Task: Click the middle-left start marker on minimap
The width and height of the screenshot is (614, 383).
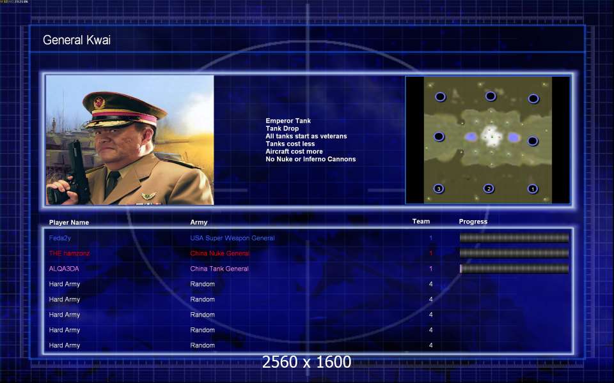Action: 439,137
